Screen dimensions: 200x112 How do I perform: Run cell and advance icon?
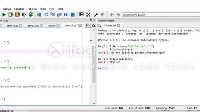point(17,15)
